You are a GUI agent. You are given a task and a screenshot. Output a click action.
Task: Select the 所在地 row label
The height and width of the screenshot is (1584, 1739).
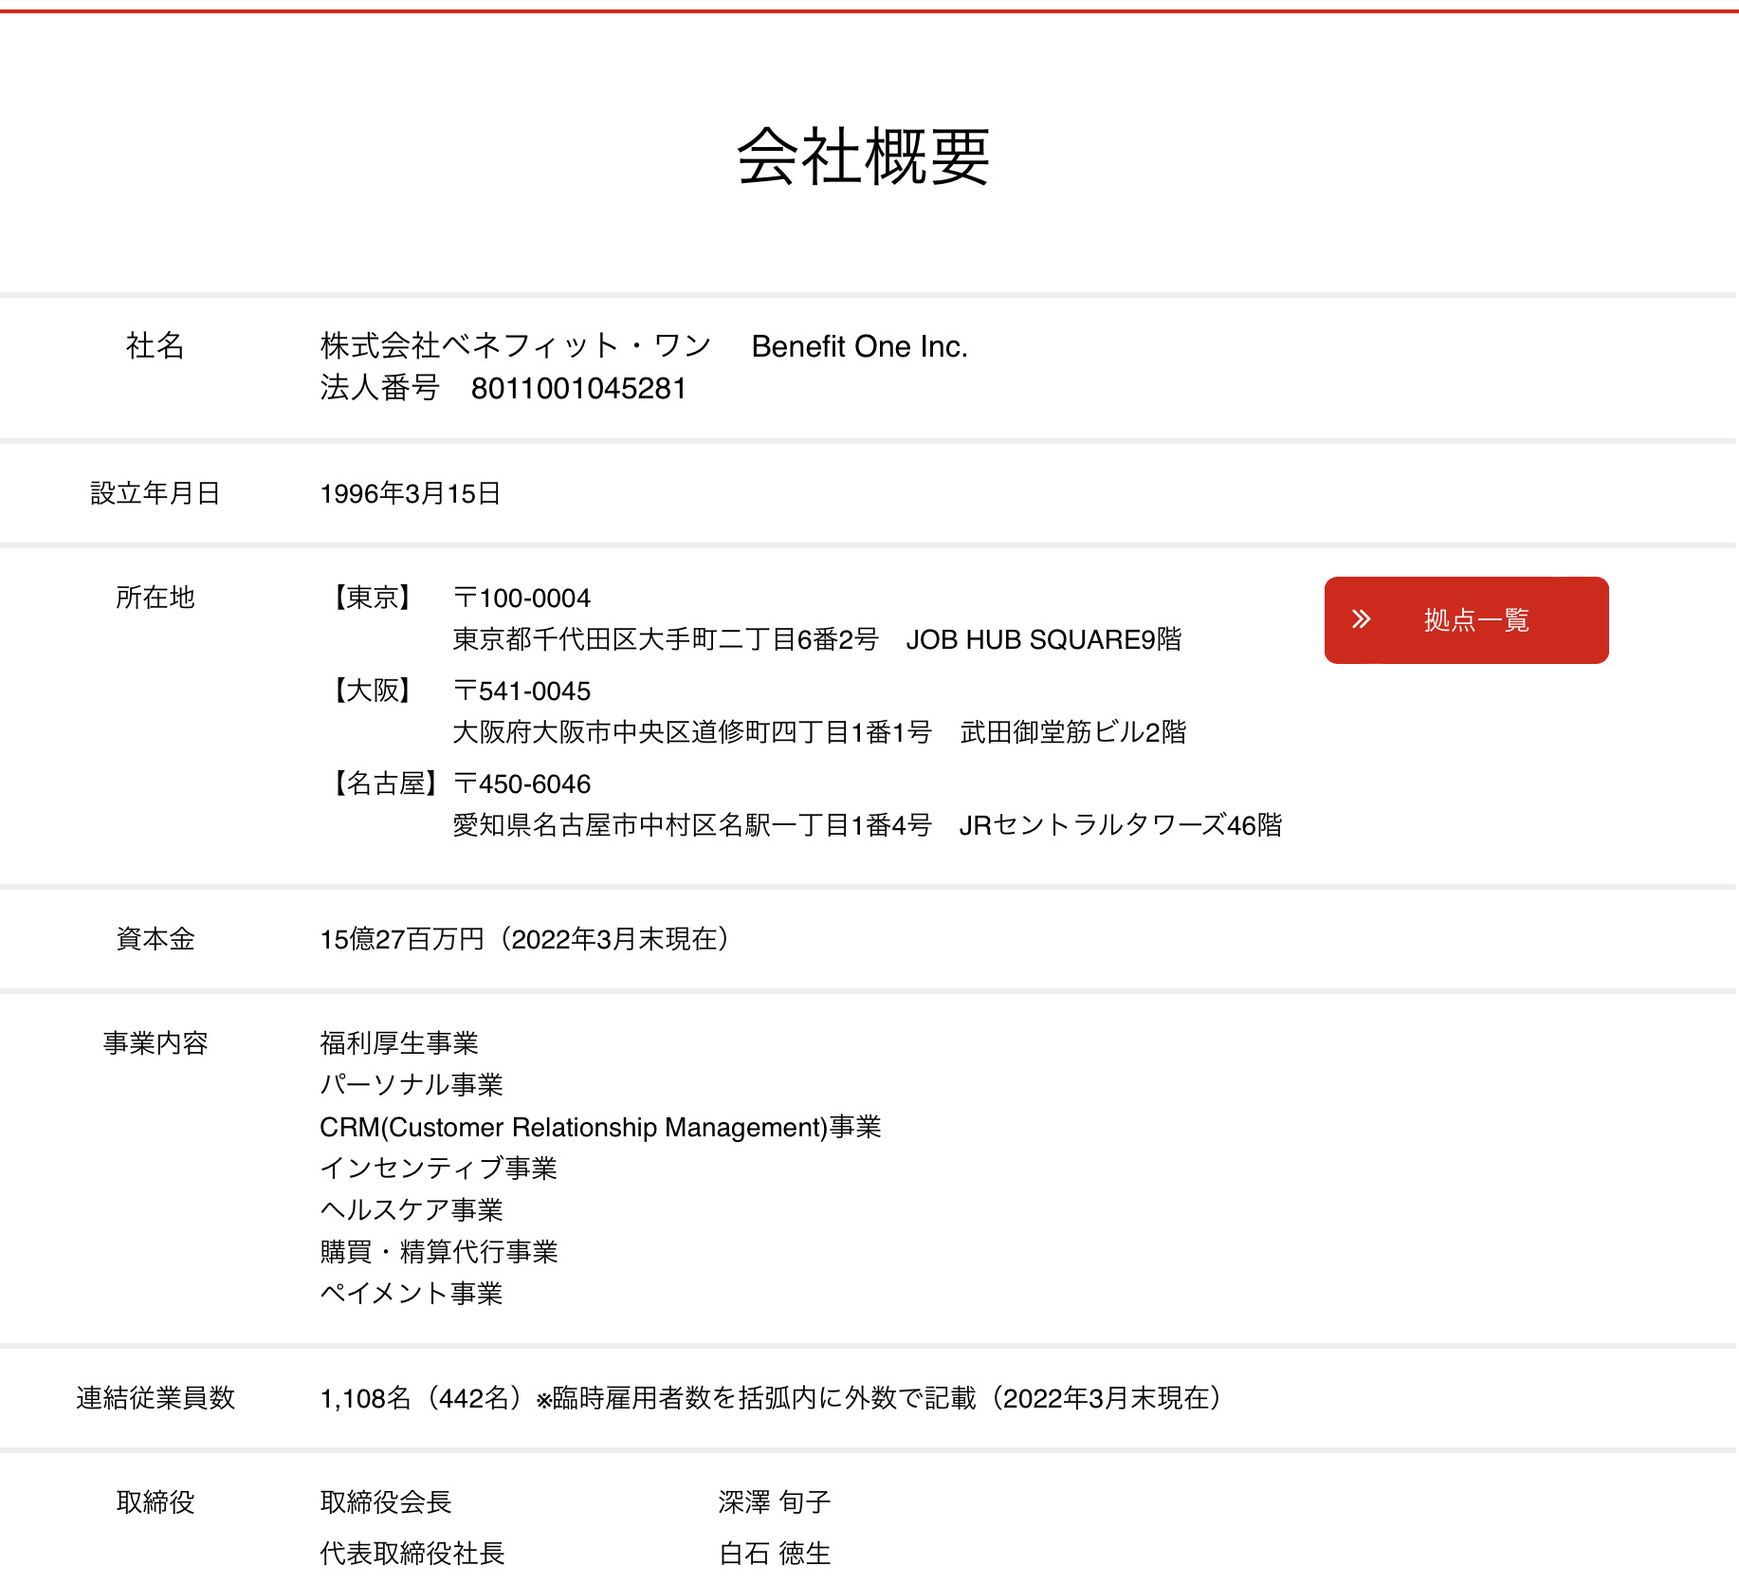[156, 598]
